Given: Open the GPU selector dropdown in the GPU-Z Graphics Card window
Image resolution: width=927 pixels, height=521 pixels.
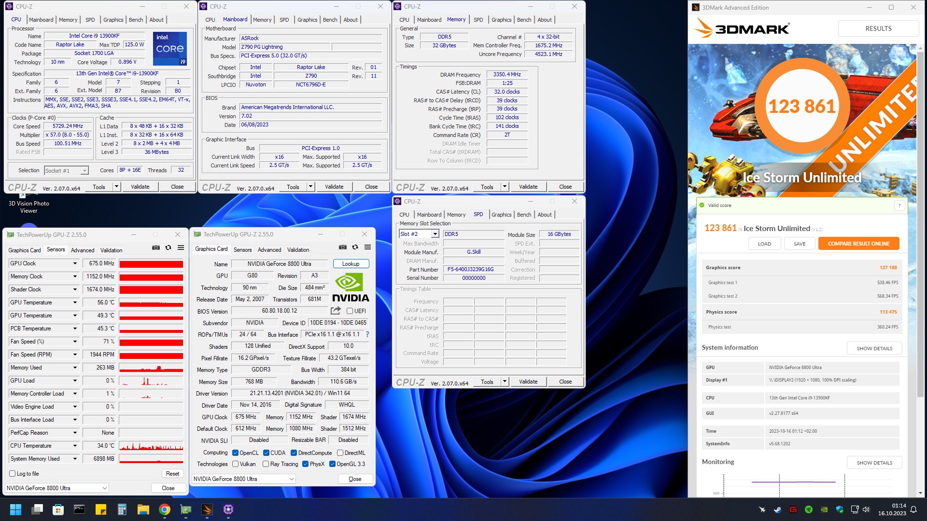Looking at the screenshot, I should point(244,479).
